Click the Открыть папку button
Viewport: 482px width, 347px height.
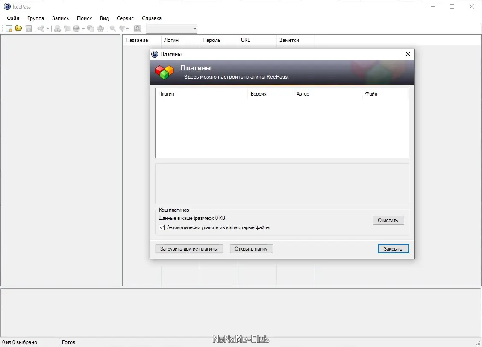pos(251,249)
